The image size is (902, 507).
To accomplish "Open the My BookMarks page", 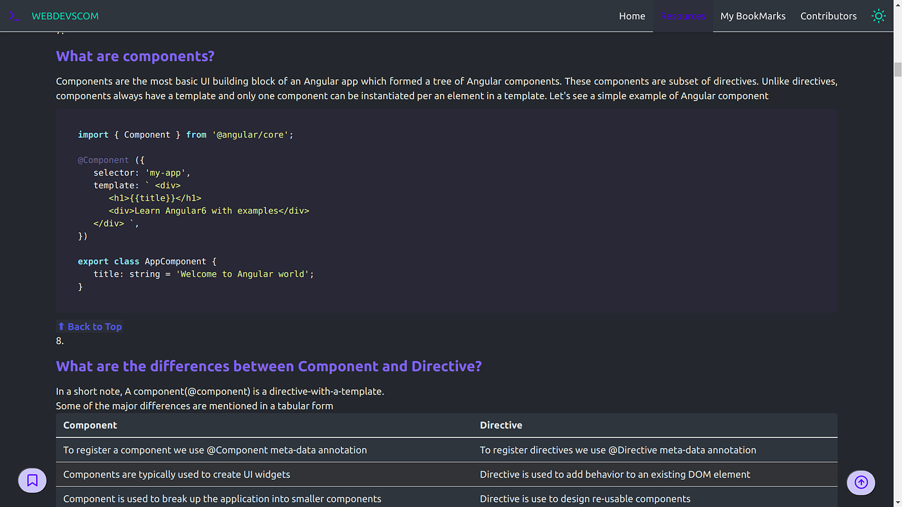I will (x=753, y=15).
